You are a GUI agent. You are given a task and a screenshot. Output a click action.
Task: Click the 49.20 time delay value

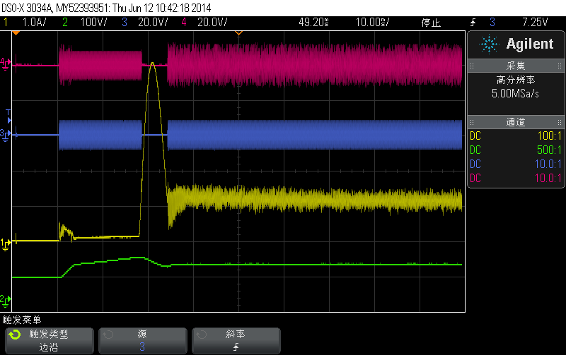click(313, 23)
